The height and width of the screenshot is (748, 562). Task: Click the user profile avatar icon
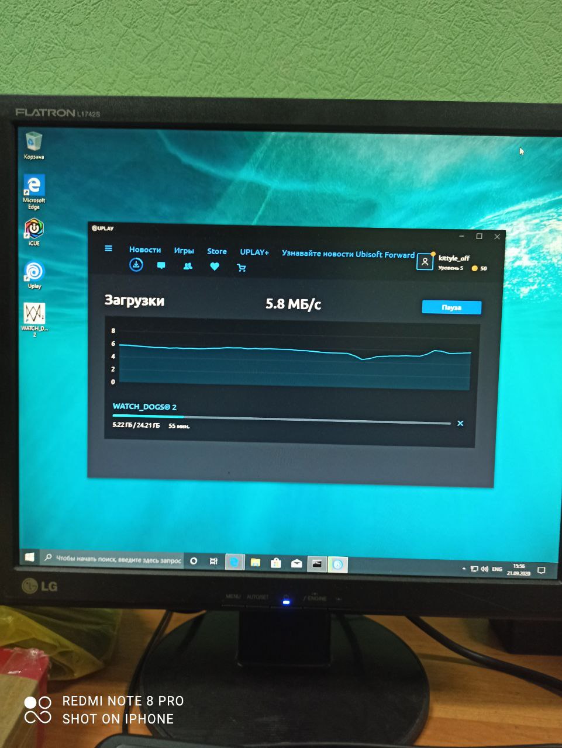425,262
